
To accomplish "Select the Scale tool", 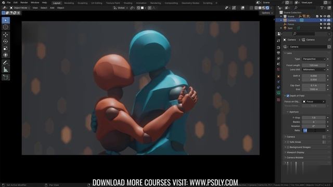I will pyautogui.click(x=6, y=48).
